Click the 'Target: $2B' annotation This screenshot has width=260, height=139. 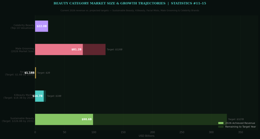pyautogui.click(x=44, y=73)
